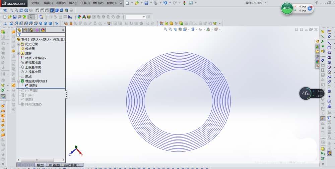335x169 pixels.
Task: Collapse the 螺旋线/涡状线1 feature node
Action: [x=18, y=81]
